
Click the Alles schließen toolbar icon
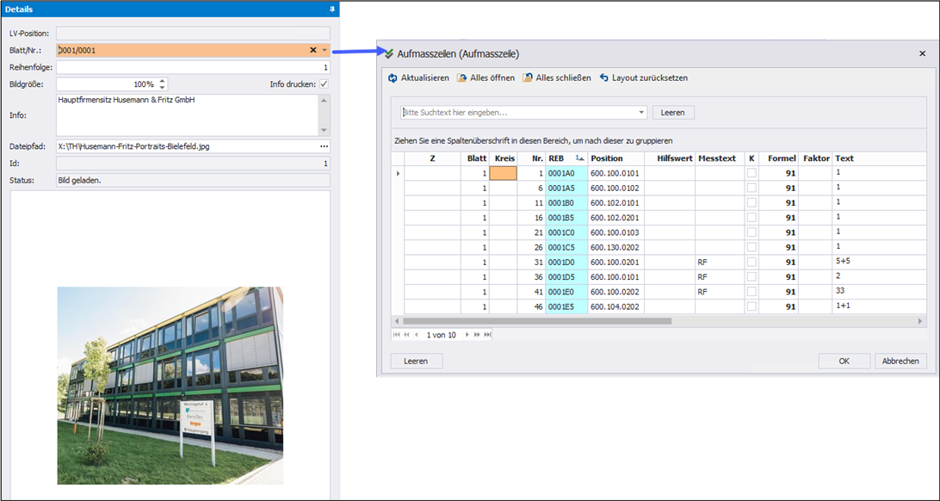[528, 78]
